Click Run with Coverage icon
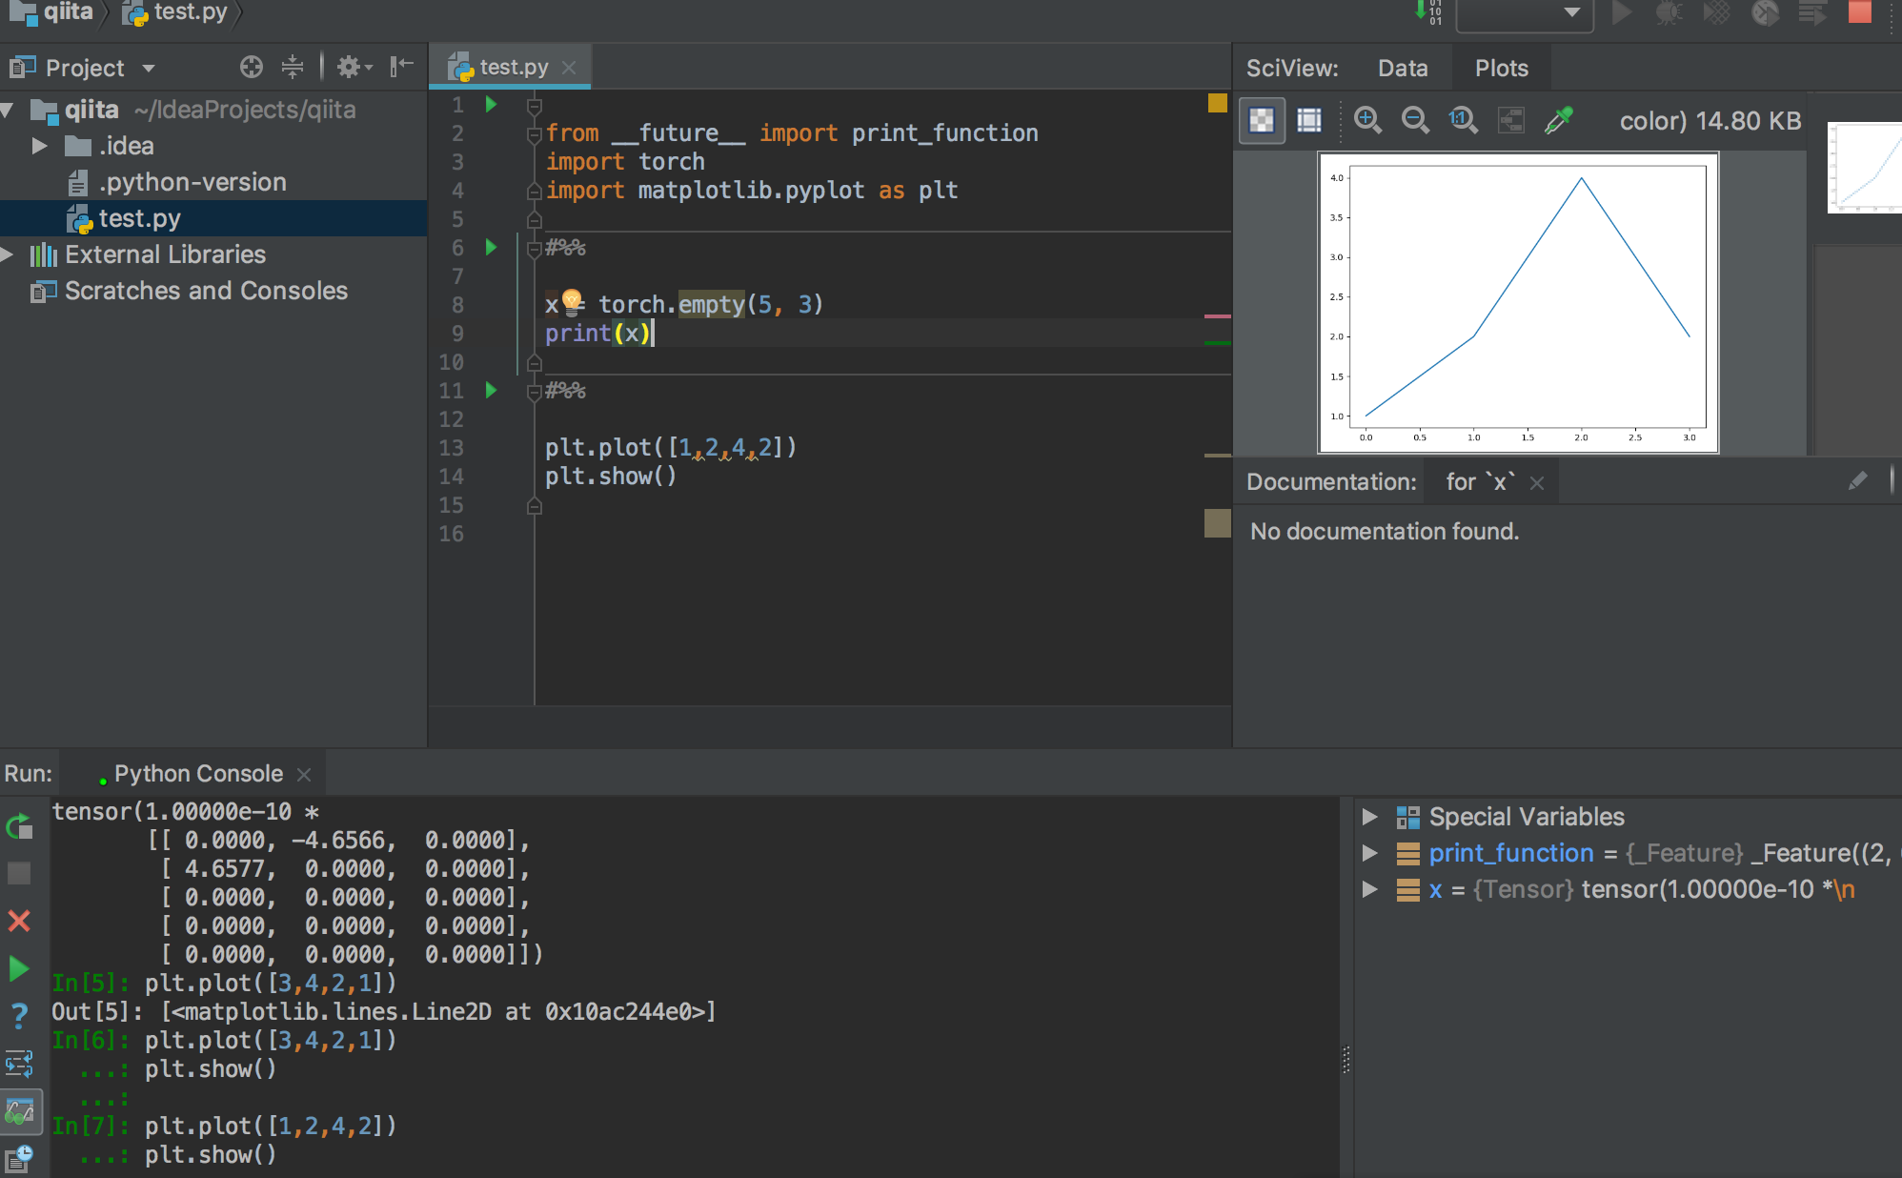This screenshot has height=1178, width=1902. [1717, 12]
